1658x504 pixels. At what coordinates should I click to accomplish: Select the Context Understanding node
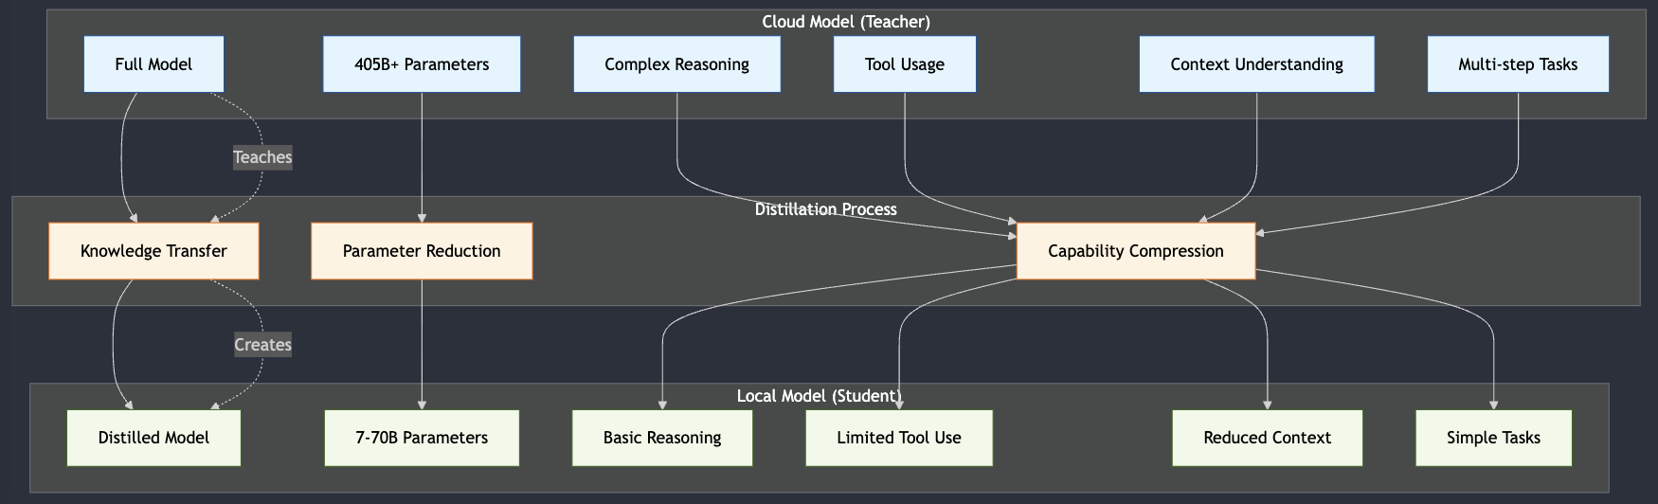click(1256, 64)
